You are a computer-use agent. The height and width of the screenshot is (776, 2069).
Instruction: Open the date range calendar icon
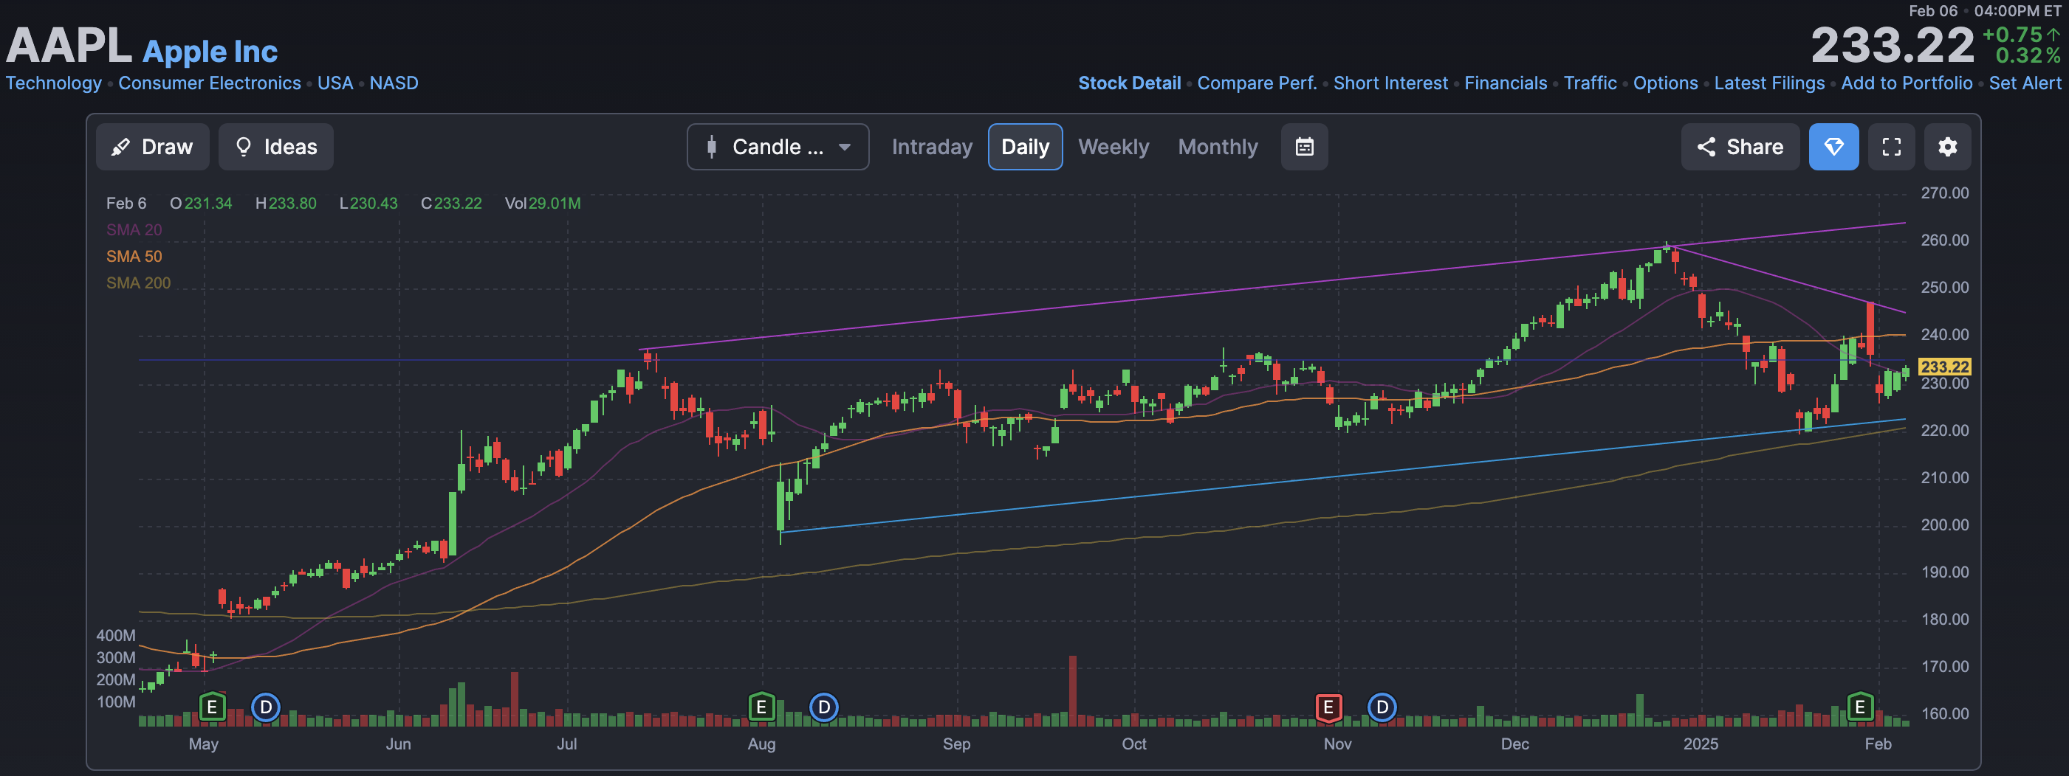1304,147
